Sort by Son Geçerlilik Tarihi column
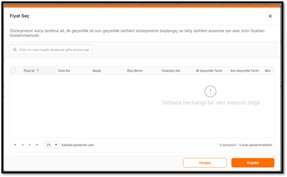This screenshot has height=177, width=287. click(245, 71)
